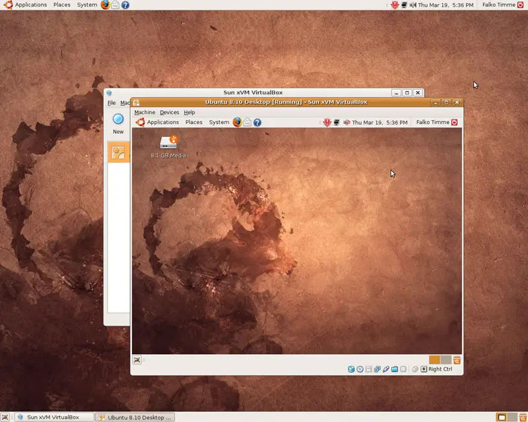Click the orange workspace square in guest panel

click(434, 359)
